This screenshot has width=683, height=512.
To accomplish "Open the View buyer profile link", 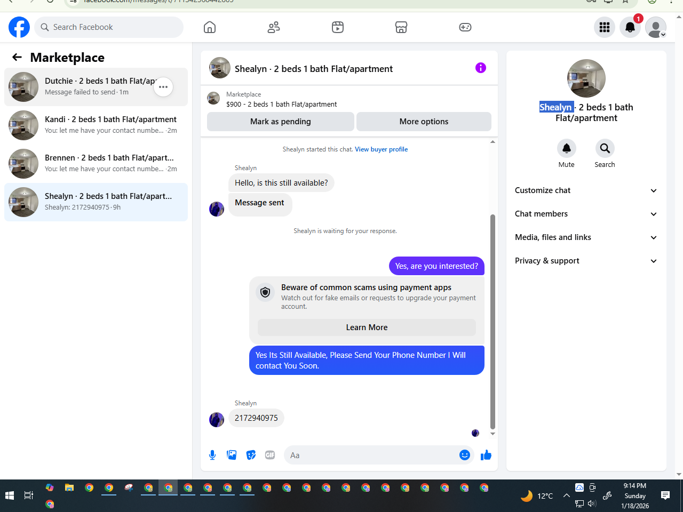I will pyautogui.click(x=382, y=149).
